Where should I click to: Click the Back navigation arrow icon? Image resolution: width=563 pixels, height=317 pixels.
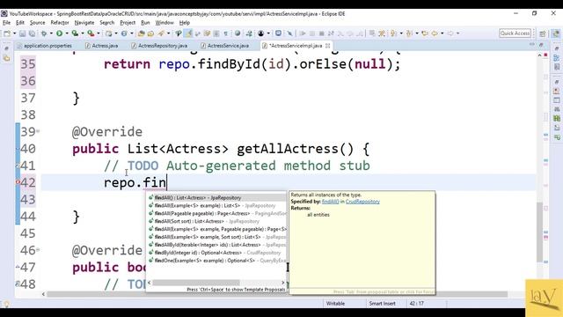pyautogui.click(x=435, y=33)
